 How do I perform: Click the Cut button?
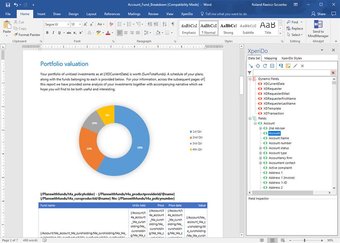pos(19,22)
